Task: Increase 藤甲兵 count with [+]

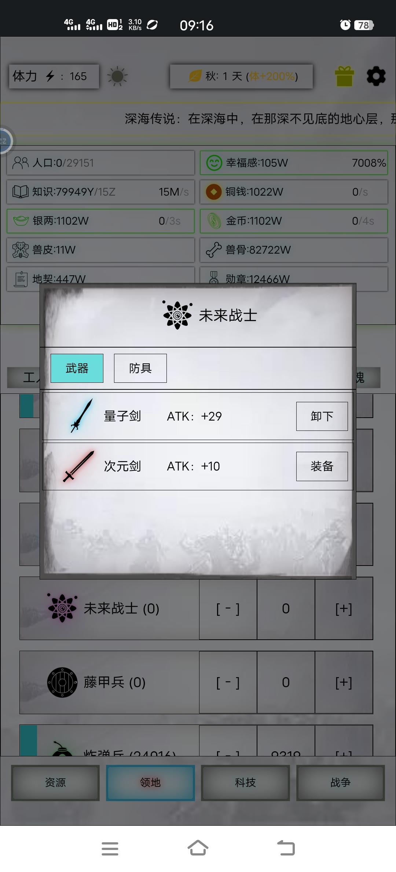Action: [344, 682]
